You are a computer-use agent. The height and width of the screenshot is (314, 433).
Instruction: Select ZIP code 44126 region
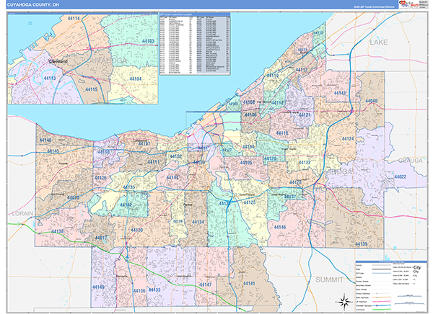click(x=100, y=178)
